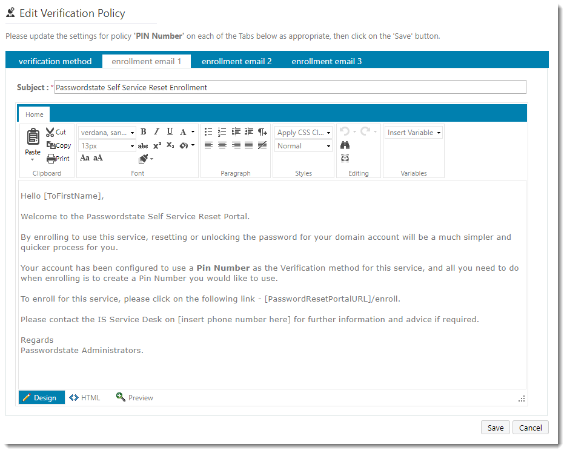Switch to enrollment email 2 tab

[x=236, y=61]
